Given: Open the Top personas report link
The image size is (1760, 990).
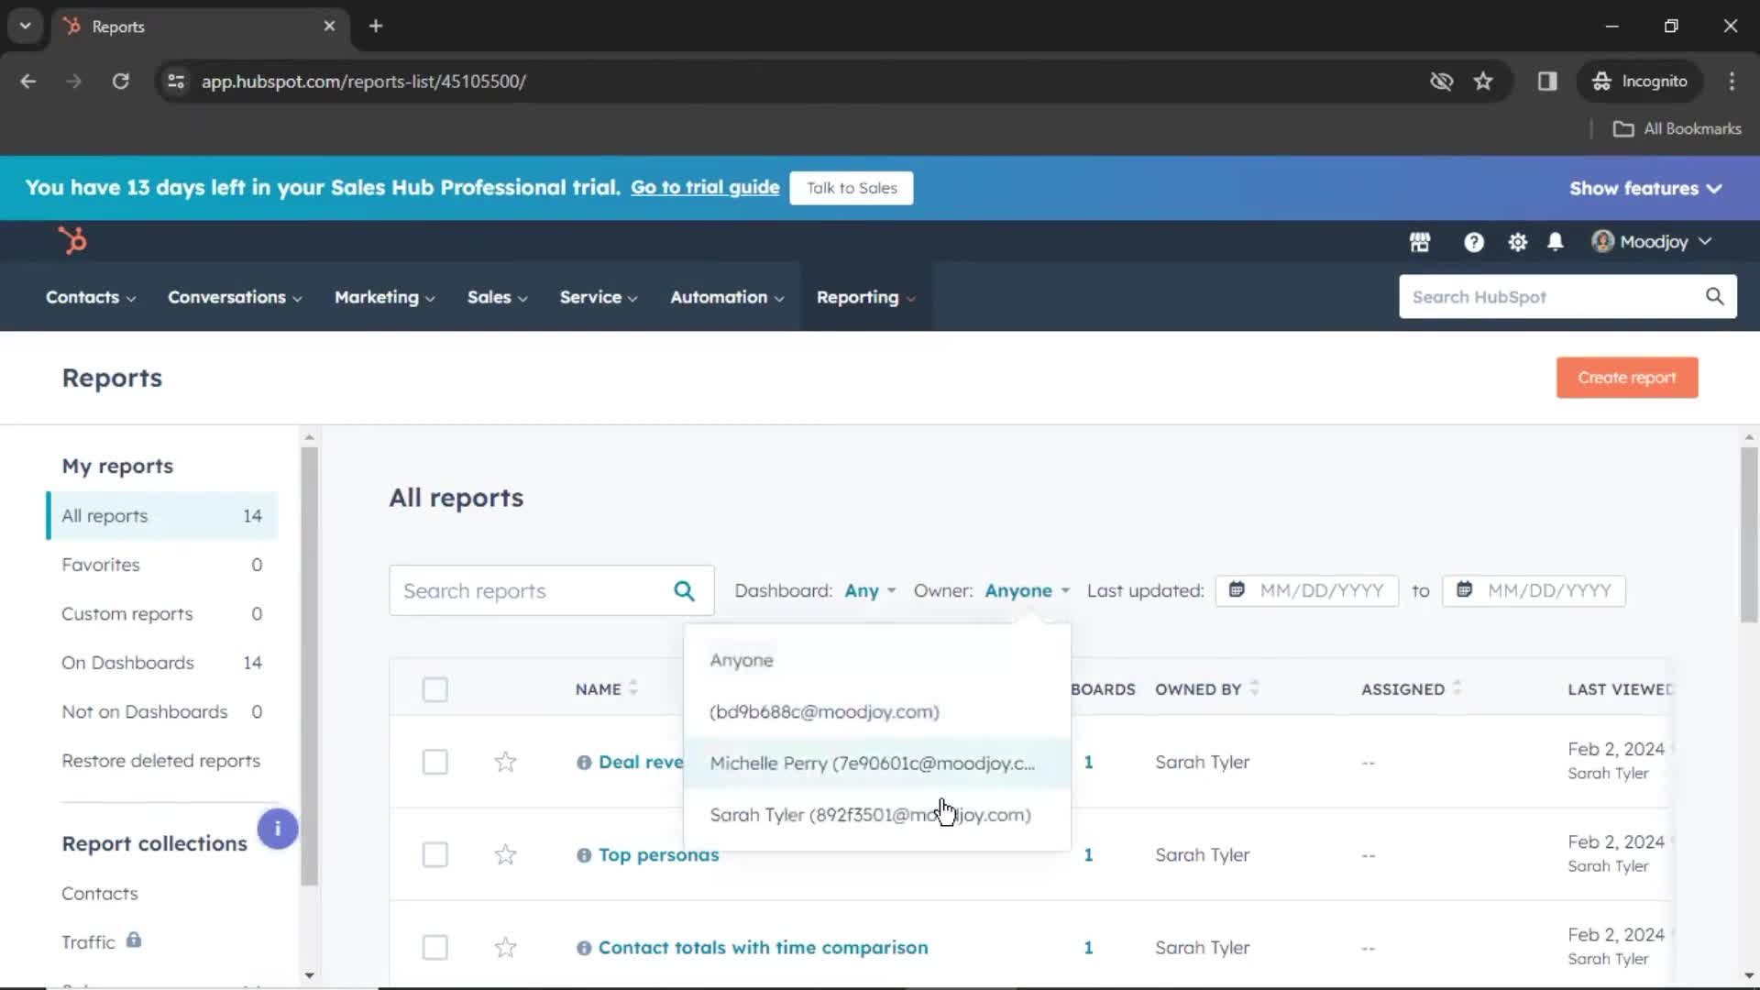Looking at the screenshot, I should (658, 855).
